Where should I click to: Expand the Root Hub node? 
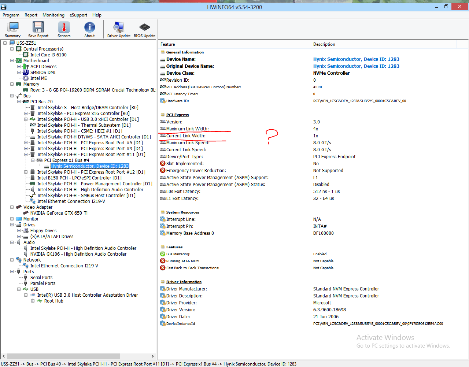tap(33, 301)
